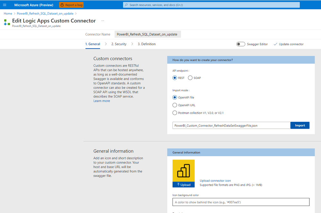Click the Connector Name field
Image resolution: width=321 pixels, height=213 pixels.
(x=147, y=34)
